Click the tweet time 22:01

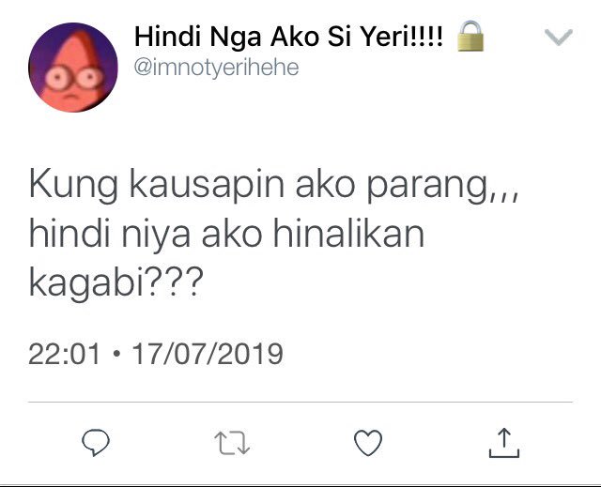coord(65,354)
